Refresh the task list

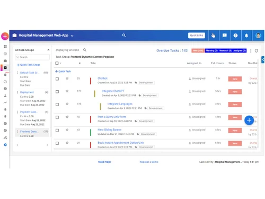point(257,51)
